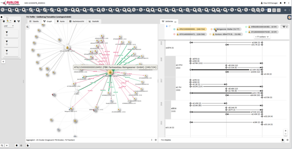Open the pie chart panel icon at right edge
The height and width of the screenshot is (149, 292).
(290, 17)
